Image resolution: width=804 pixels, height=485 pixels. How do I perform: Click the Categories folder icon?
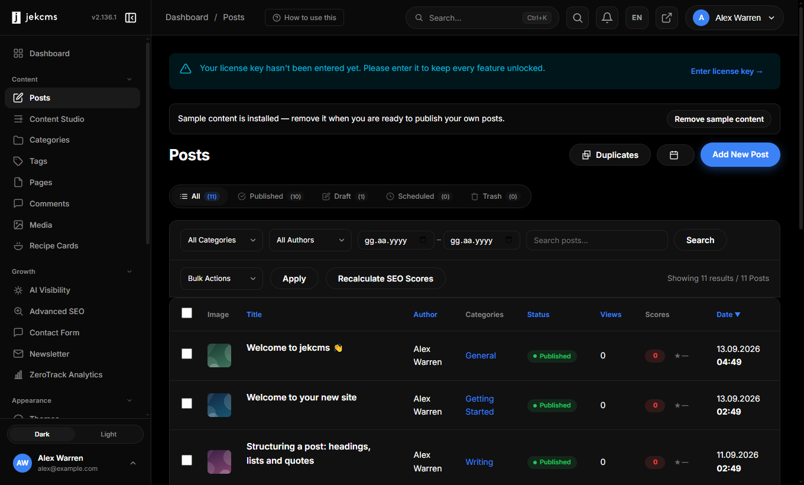click(x=18, y=140)
